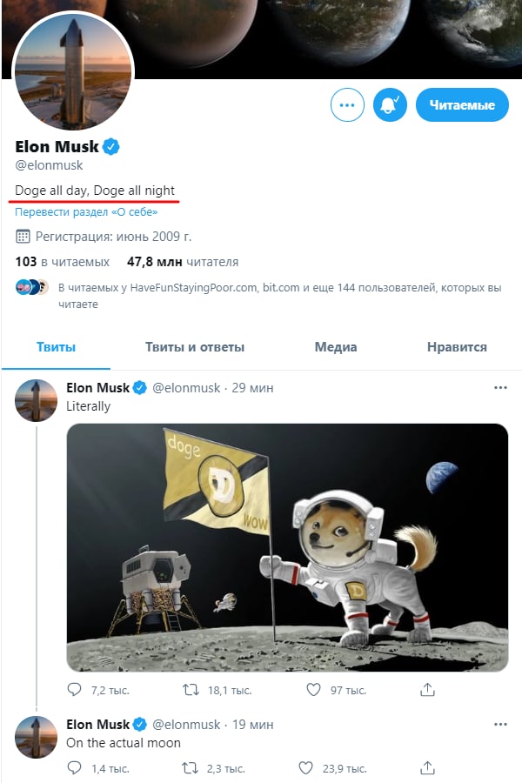Open the Doge astronaut moon image

pos(287,547)
